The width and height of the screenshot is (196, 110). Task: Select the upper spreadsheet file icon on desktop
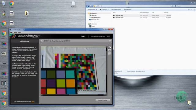coord(12,14)
